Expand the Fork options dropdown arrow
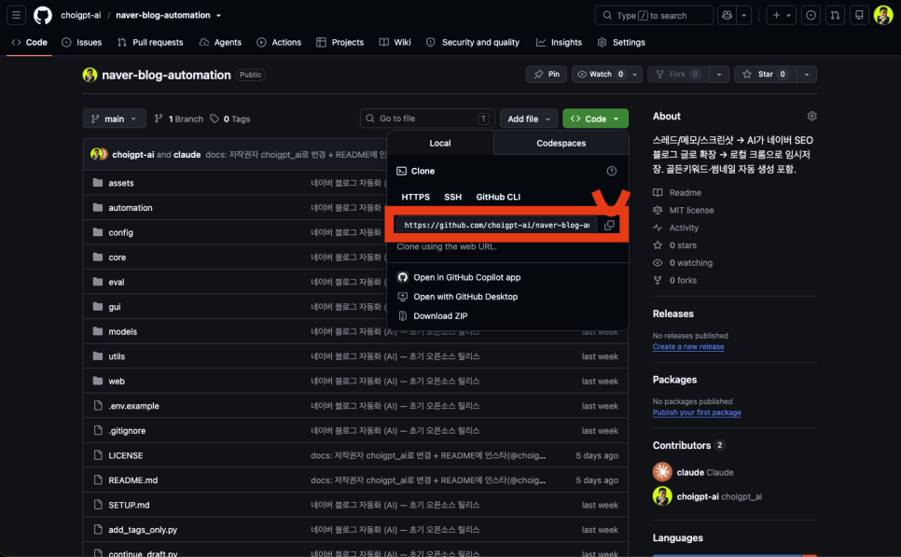This screenshot has height=557, width=901. pyautogui.click(x=719, y=74)
